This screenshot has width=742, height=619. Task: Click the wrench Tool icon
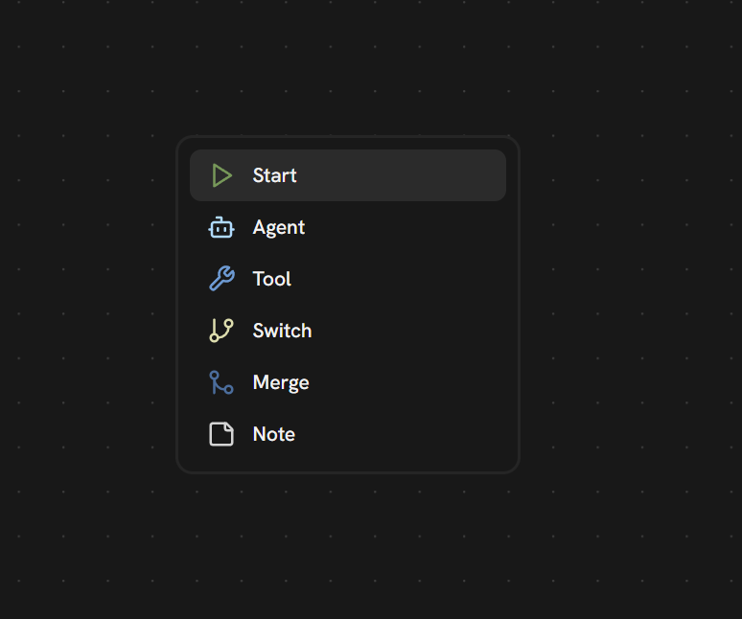pos(221,279)
